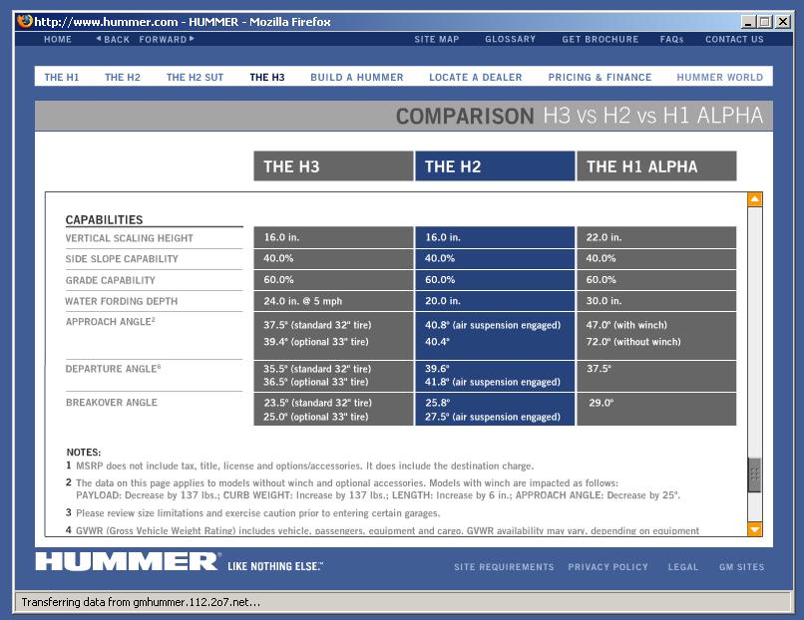
Task: Click CONTACT US link
Action: click(734, 40)
